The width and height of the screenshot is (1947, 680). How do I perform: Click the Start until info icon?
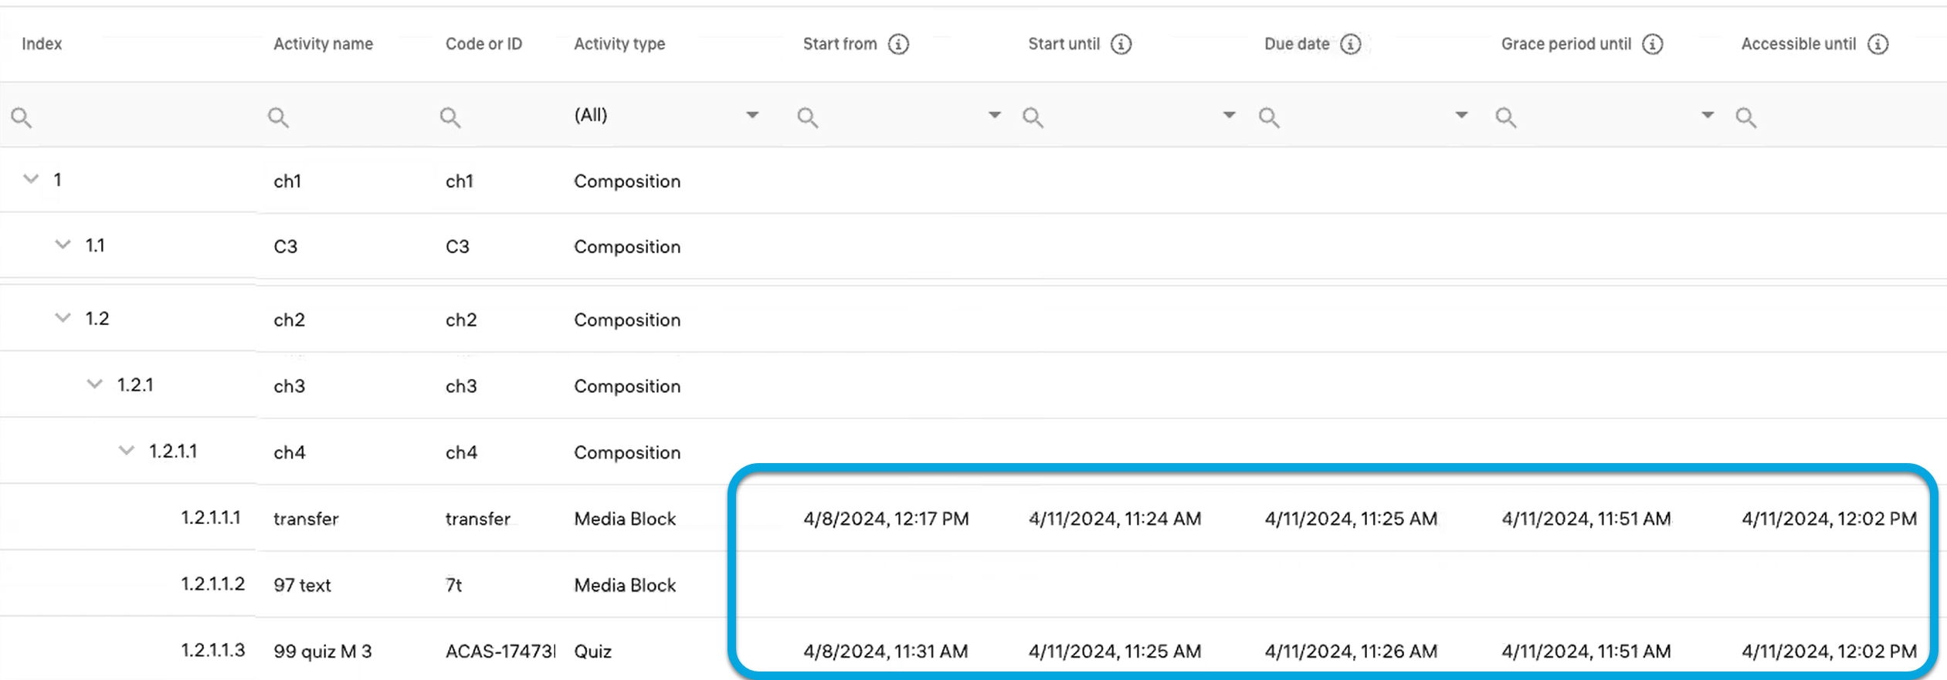pyautogui.click(x=1121, y=44)
